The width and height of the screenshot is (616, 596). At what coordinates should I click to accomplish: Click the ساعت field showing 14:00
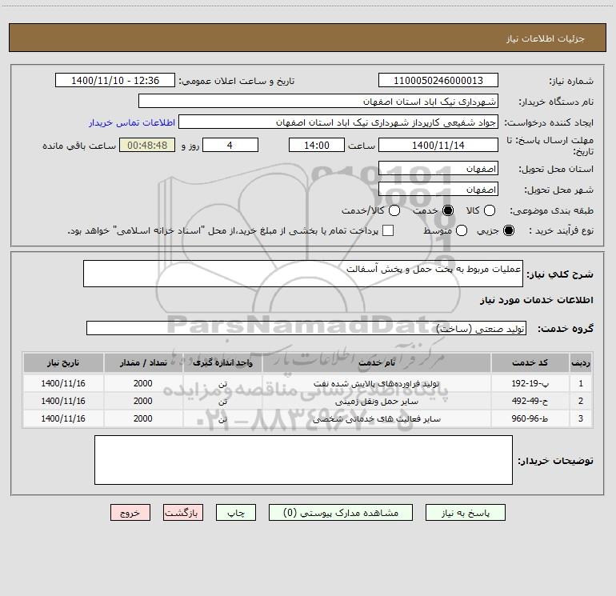pos(317,145)
